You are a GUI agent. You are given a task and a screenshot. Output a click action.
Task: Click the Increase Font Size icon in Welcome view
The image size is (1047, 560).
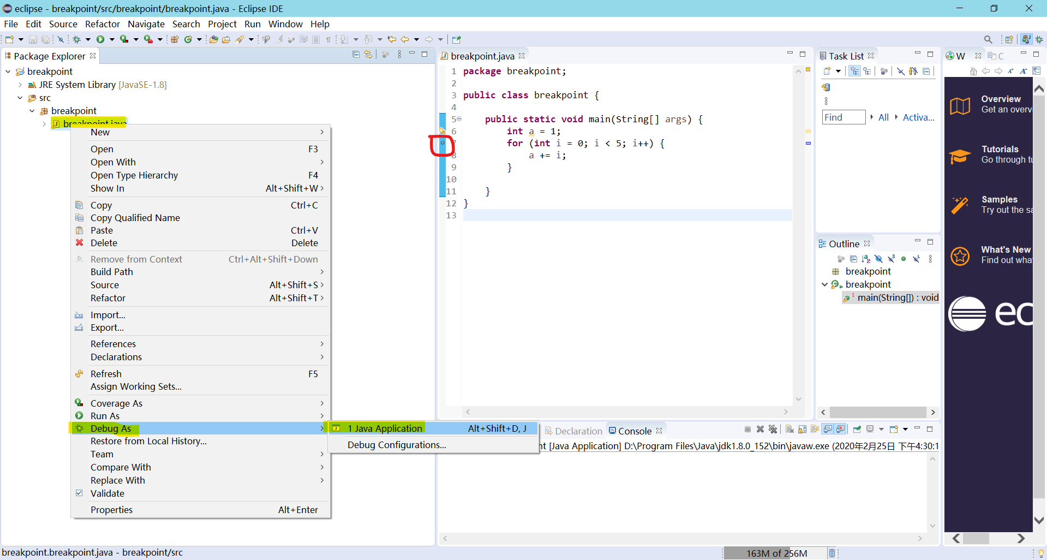[1024, 71]
